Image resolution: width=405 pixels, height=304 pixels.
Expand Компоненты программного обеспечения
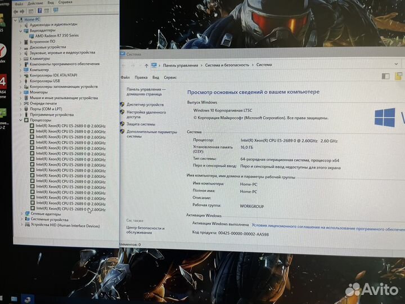[x=20, y=65]
